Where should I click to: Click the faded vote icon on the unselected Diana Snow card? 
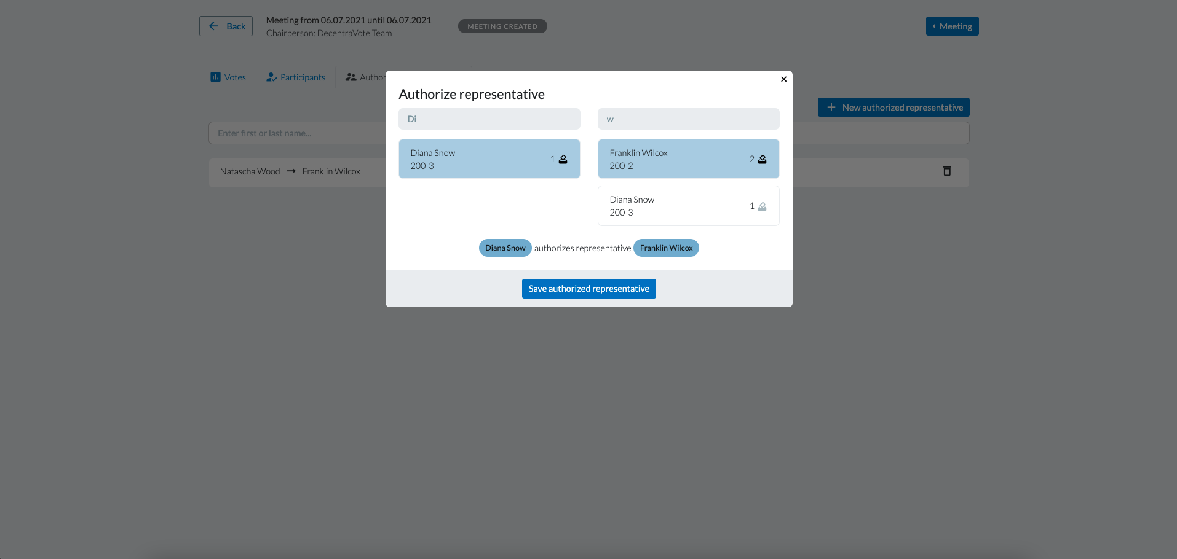[762, 206]
